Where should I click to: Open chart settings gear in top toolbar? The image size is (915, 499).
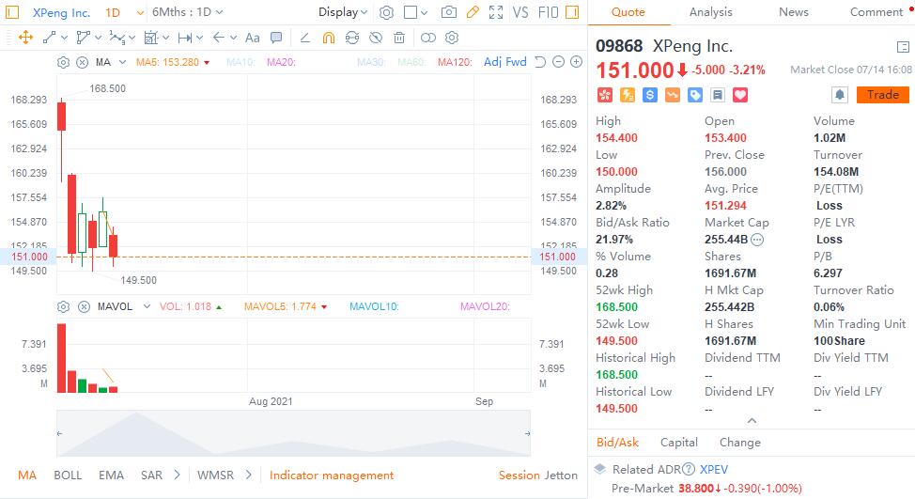tap(386, 12)
